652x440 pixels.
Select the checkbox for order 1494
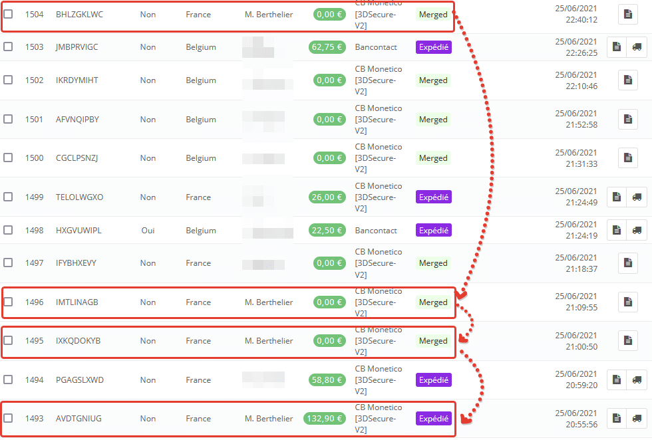point(8,380)
